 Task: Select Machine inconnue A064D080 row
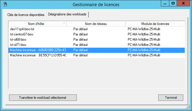[x=97, y=50]
